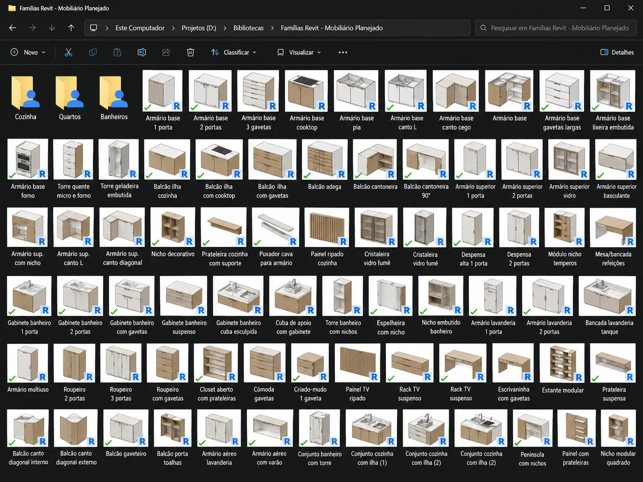The height and width of the screenshot is (482, 643).
Task: Click the Delete trash icon
Action: [191, 52]
